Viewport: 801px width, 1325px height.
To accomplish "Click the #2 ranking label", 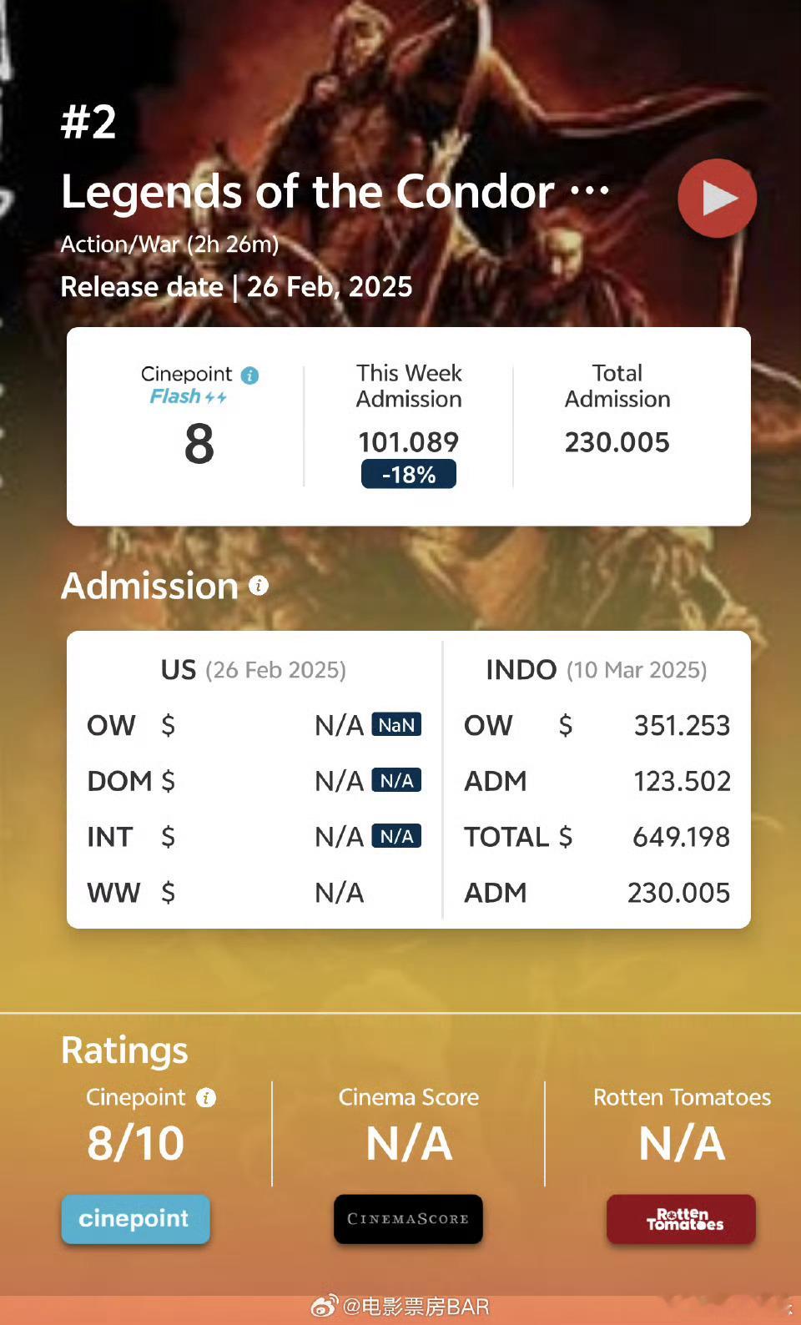I will (x=88, y=122).
